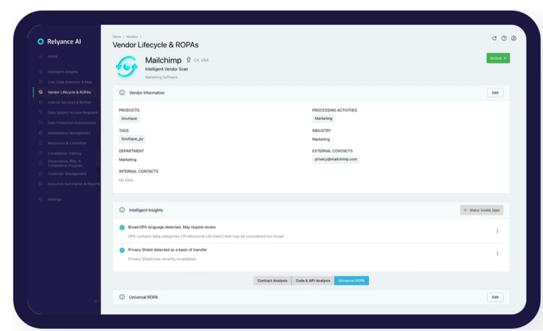Switch to the Contract Analysis tab
The width and height of the screenshot is (543, 331).
pyautogui.click(x=272, y=281)
